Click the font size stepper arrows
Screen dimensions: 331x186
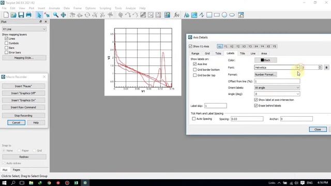point(320,68)
